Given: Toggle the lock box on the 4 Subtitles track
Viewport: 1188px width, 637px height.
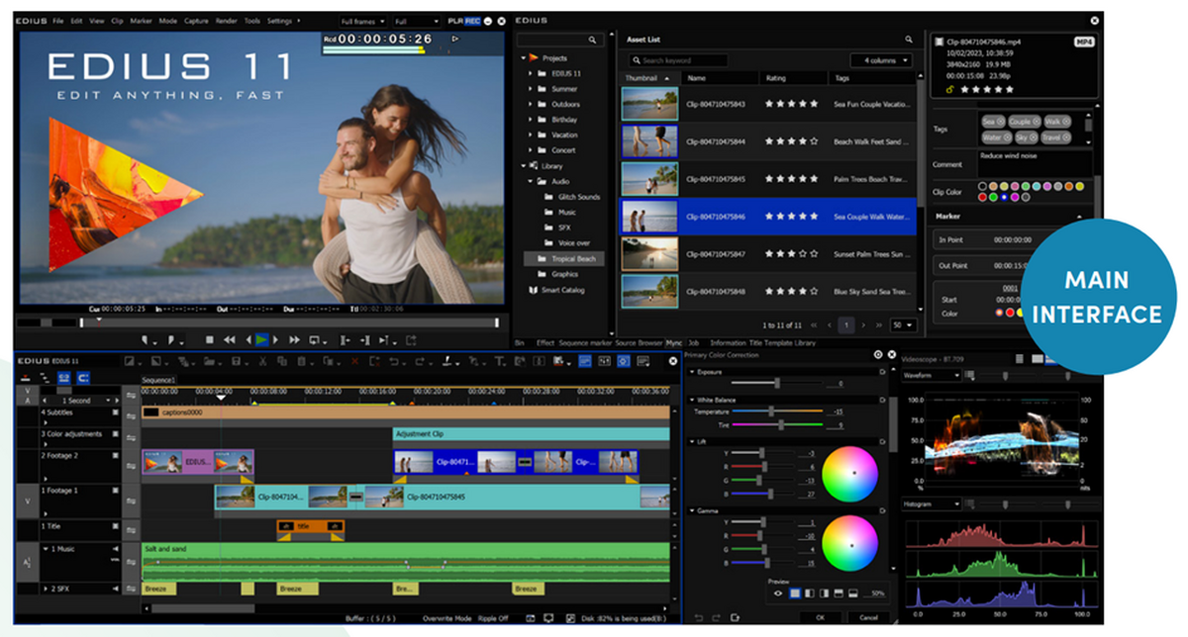Looking at the screenshot, I should [115, 411].
